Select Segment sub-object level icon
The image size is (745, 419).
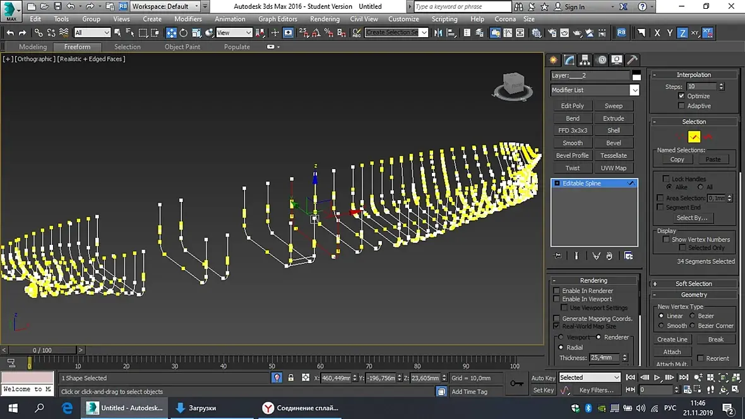click(x=694, y=137)
